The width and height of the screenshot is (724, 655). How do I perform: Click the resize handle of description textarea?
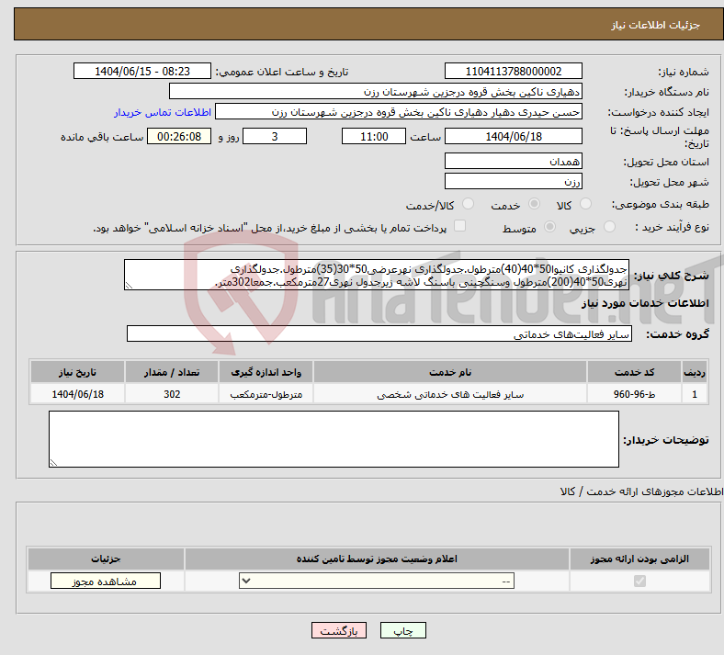[129, 286]
